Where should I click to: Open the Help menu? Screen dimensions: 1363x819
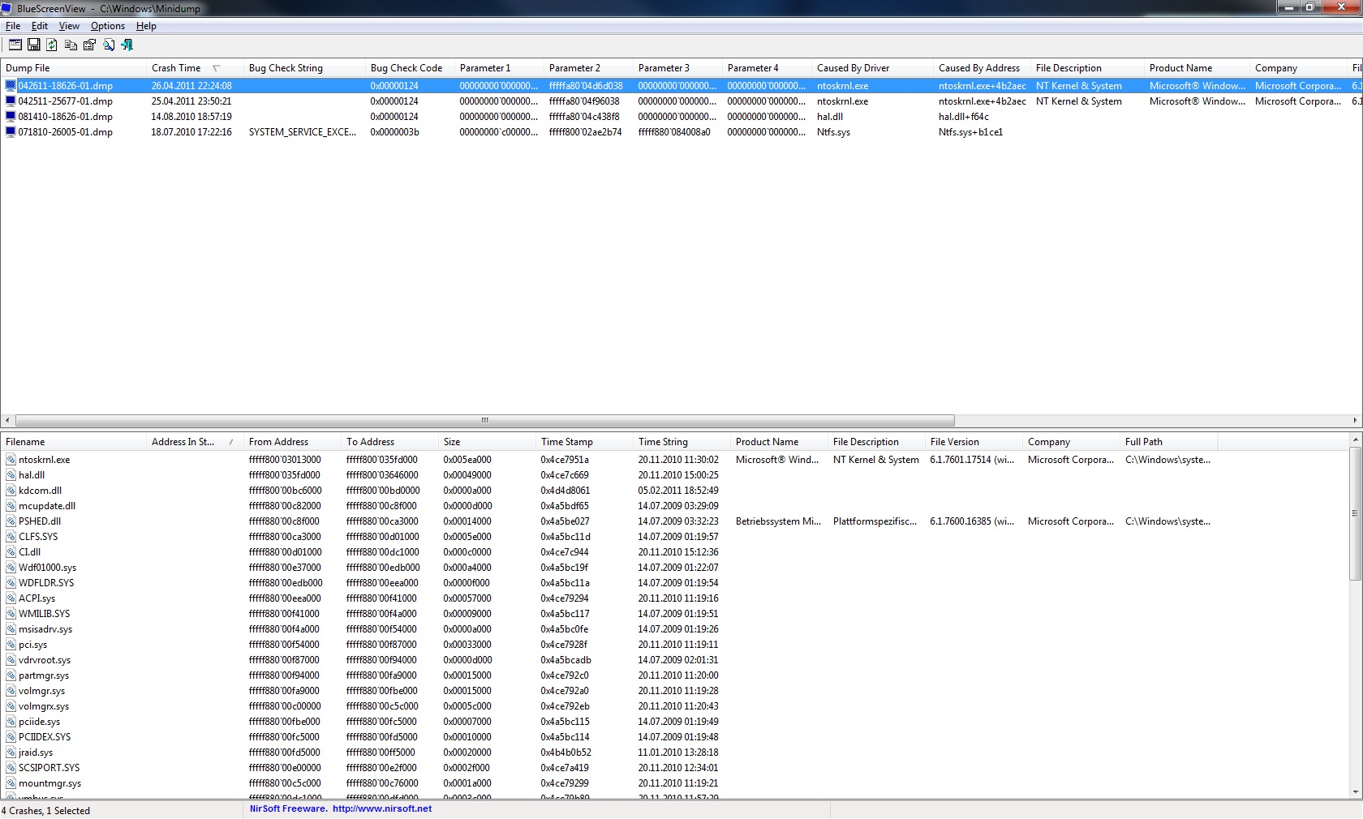(x=146, y=26)
